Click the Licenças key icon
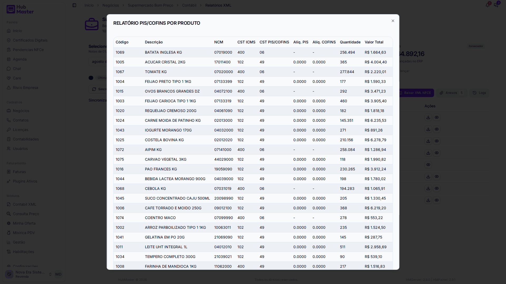The width and height of the screenshot is (506, 284). pyautogui.click(x=9, y=130)
